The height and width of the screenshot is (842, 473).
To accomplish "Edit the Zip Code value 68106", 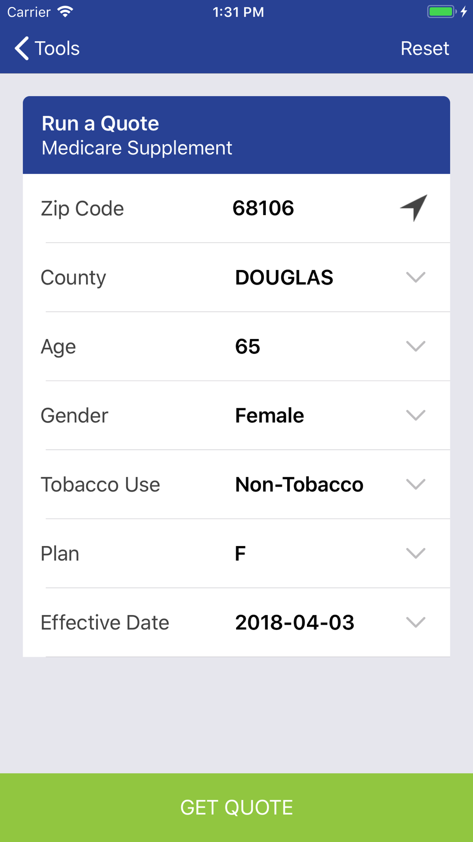I will coord(263,208).
